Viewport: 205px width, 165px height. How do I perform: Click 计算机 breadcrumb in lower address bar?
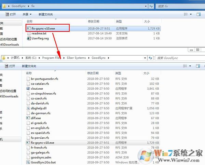(x=15, y=58)
